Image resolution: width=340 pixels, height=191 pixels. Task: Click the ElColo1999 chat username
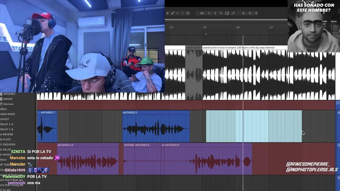pos(15,170)
